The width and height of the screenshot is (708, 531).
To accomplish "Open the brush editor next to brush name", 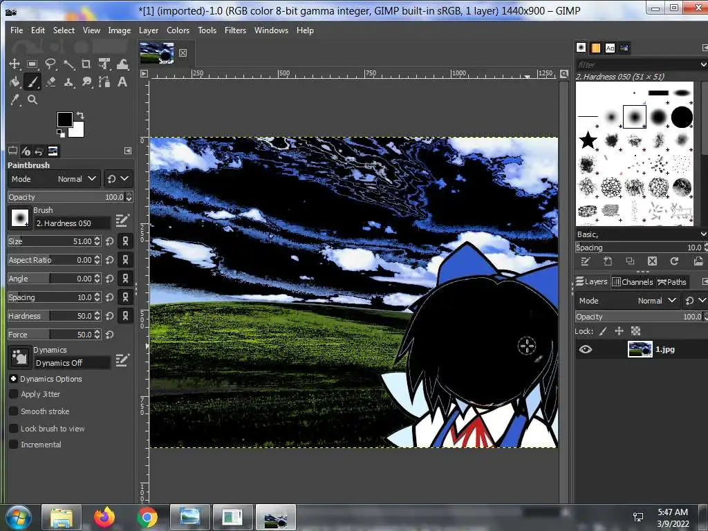I will 122,221.
